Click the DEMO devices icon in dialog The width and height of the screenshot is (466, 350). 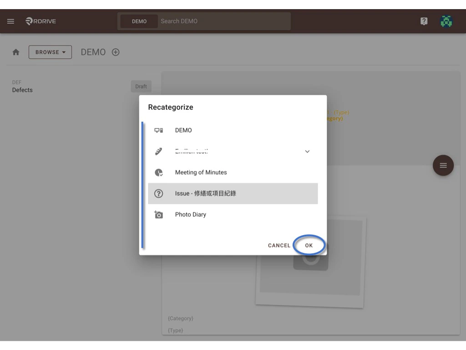point(159,130)
